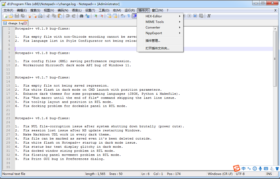Open the 语言(L) menu

tap(77, 10)
